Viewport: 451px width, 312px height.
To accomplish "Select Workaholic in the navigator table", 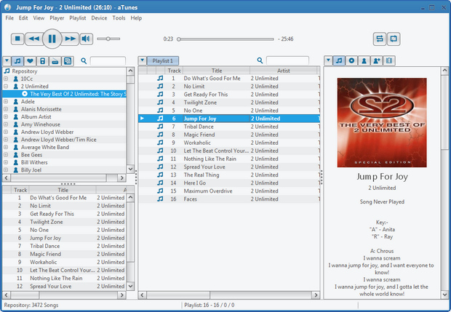I will point(65,262).
